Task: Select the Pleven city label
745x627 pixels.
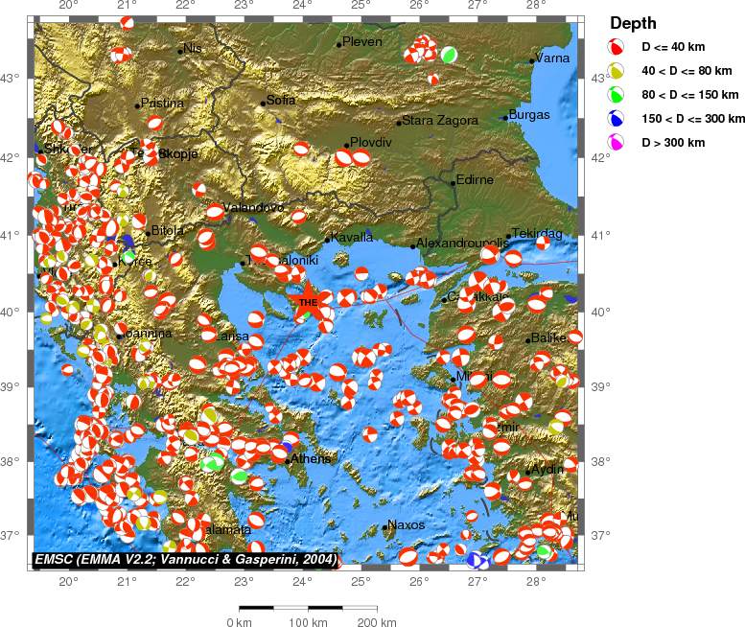Action: pos(362,41)
